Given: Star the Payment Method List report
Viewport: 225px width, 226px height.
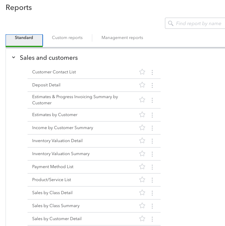Looking at the screenshot, I should pyautogui.click(x=142, y=167).
